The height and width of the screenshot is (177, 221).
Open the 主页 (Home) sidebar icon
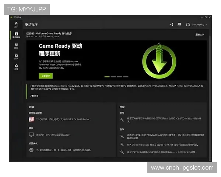16,24
